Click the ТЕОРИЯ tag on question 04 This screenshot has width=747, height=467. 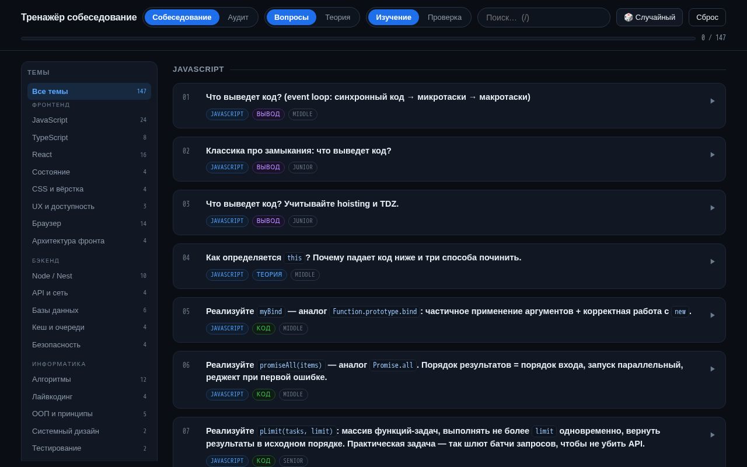[270, 275]
